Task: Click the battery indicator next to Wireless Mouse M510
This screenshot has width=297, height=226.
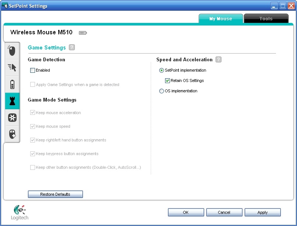Action: (x=83, y=33)
